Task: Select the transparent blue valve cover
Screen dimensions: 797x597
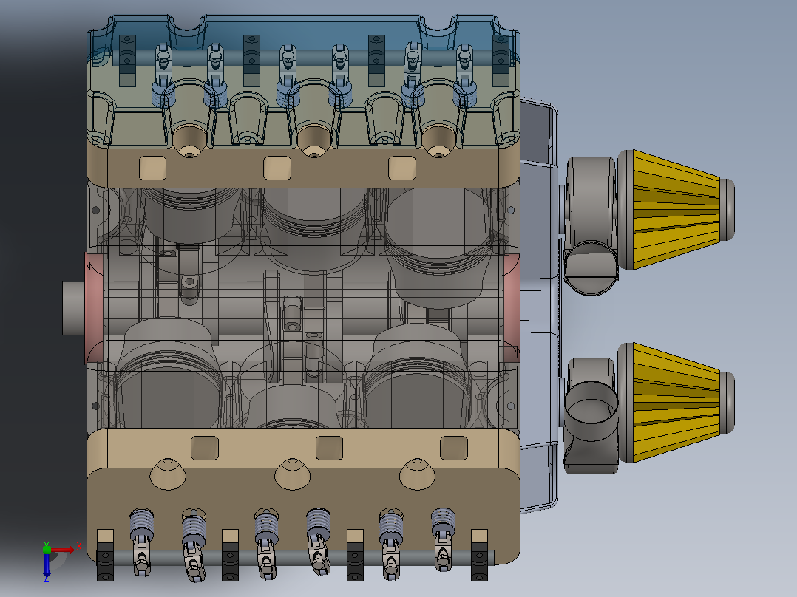Action: tap(303, 81)
